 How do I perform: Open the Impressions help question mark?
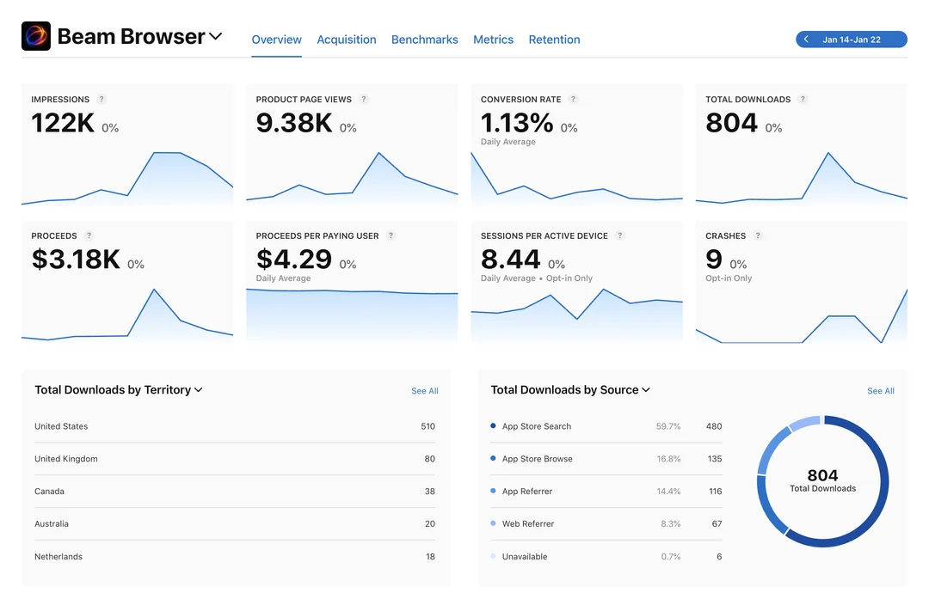click(x=102, y=100)
